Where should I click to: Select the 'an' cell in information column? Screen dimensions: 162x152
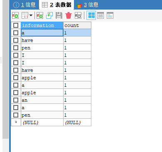(x=42, y=100)
